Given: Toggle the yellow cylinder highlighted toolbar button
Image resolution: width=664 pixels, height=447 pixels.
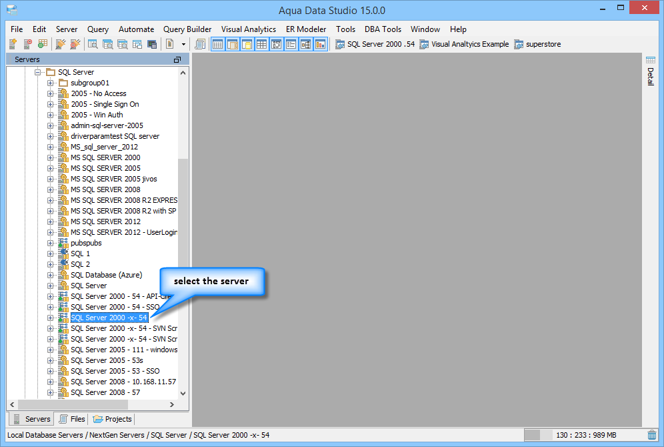Looking at the screenshot, I should click(247, 44).
